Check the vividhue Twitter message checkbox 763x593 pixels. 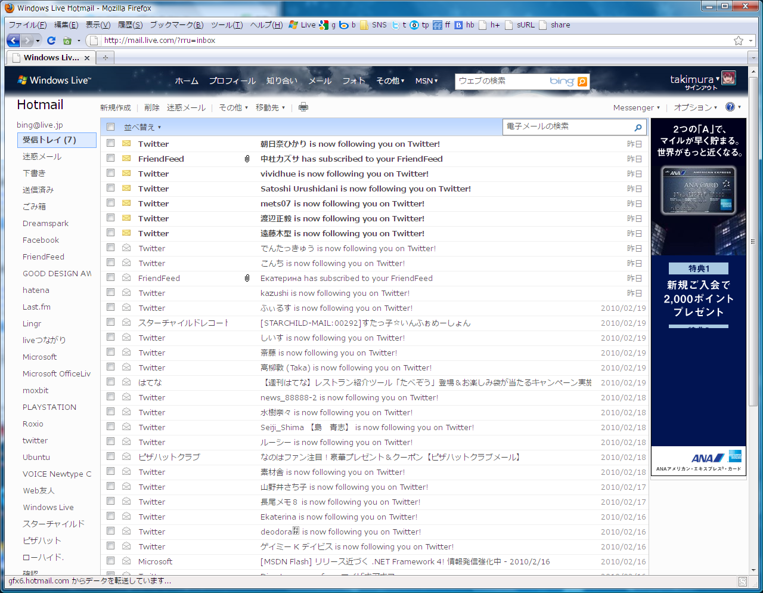click(110, 173)
